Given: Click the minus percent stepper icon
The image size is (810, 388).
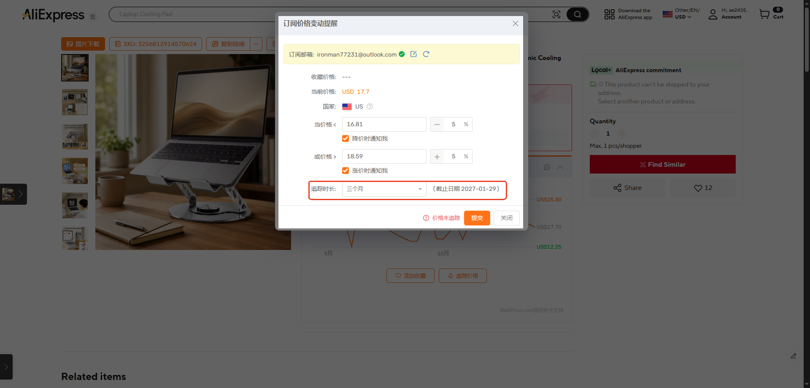Looking at the screenshot, I should click(x=437, y=125).
